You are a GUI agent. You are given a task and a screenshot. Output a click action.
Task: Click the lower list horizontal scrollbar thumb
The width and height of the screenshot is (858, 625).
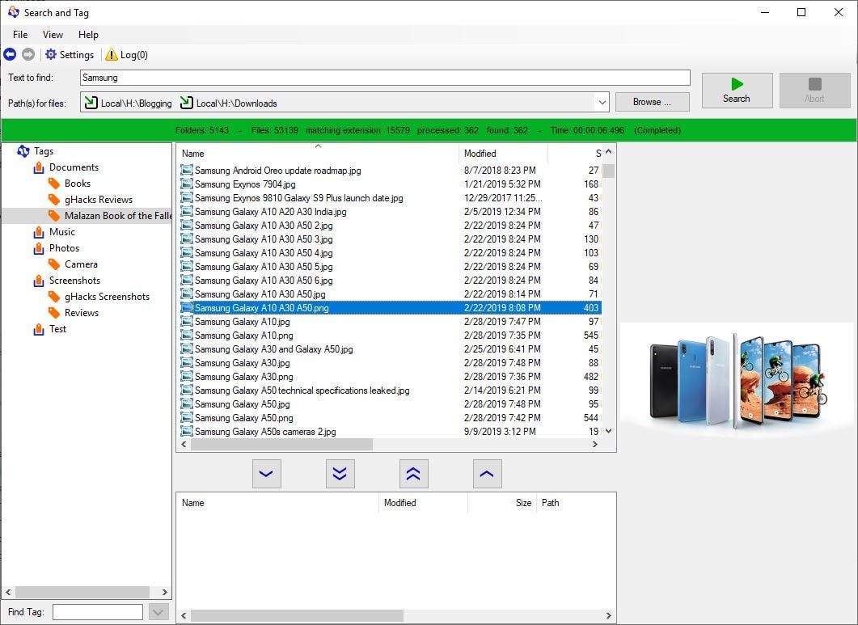click(x=297, y=615)
